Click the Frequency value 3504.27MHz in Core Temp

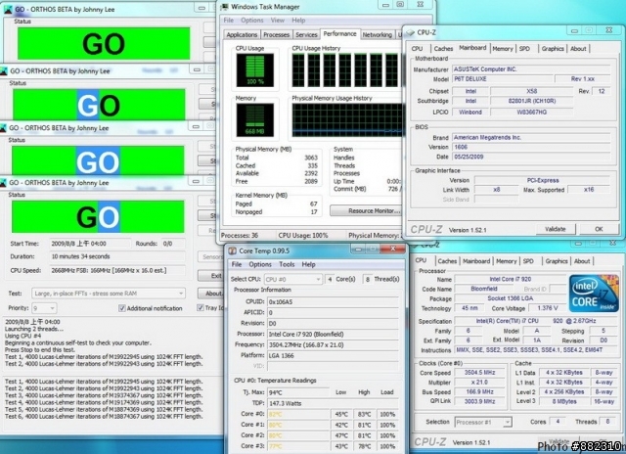coord(333,344)
